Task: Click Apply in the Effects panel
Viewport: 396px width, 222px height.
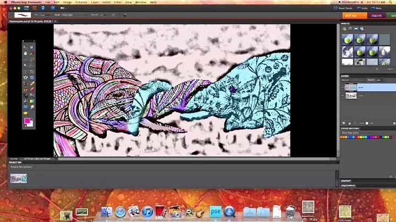Action: (390, 69)
